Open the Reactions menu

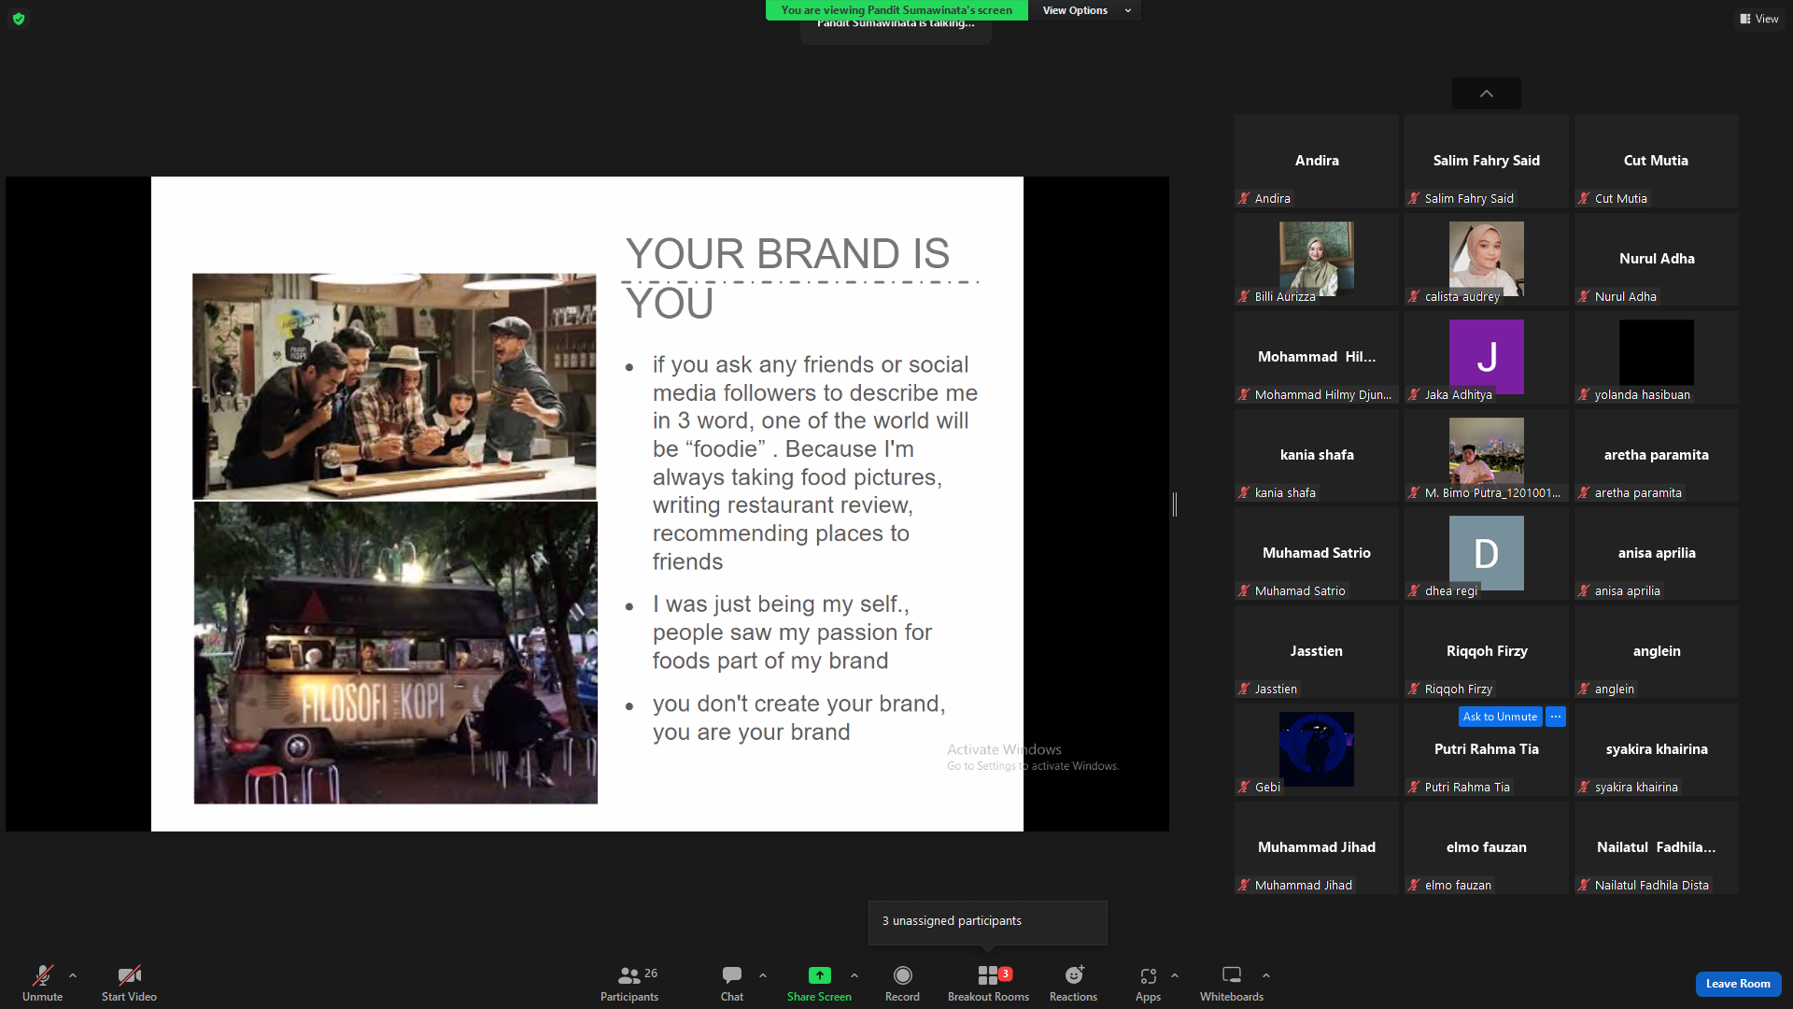coord(1073,983)
